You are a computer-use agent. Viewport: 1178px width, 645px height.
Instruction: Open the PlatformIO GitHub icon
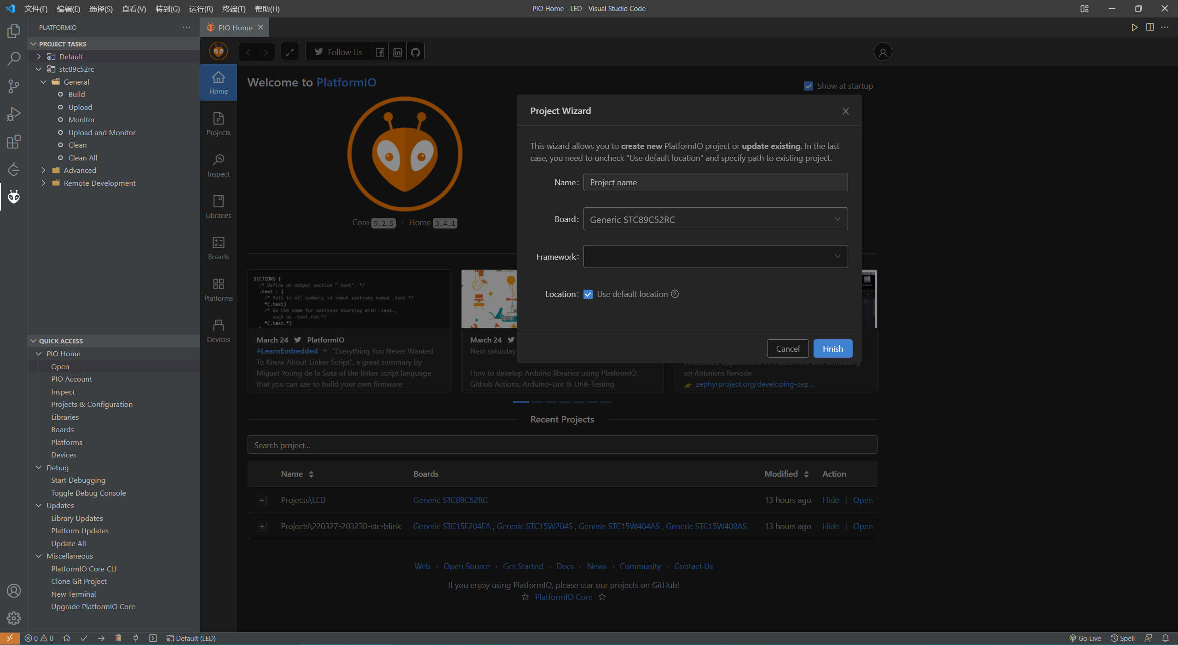pyautogui.click(x=416, y=52)
